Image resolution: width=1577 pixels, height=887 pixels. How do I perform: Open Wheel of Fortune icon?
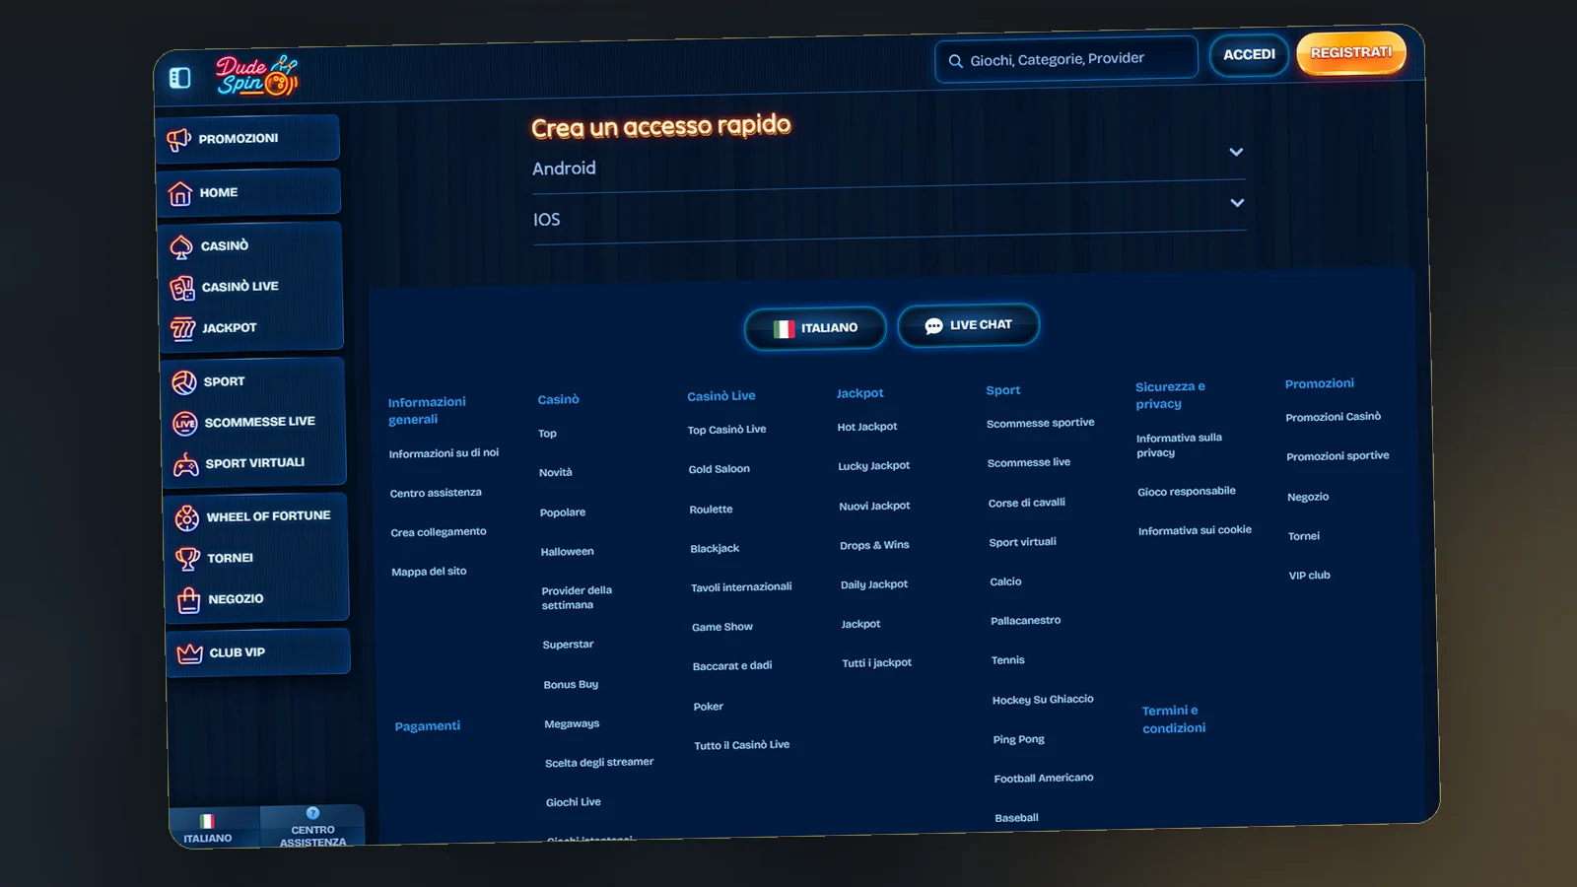point(187,517)
